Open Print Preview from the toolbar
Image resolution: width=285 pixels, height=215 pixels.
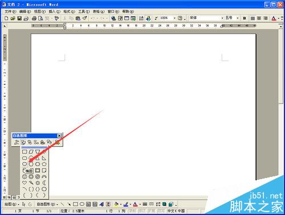(x=40, y=18)
